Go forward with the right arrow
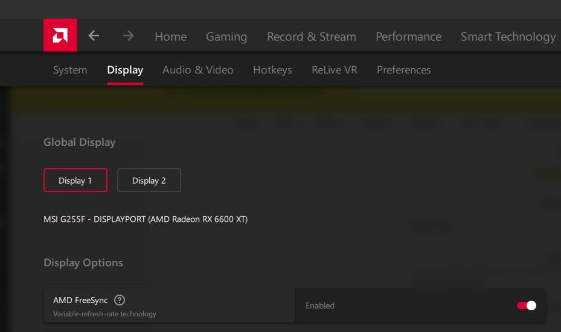 click(x=128, y=36)
